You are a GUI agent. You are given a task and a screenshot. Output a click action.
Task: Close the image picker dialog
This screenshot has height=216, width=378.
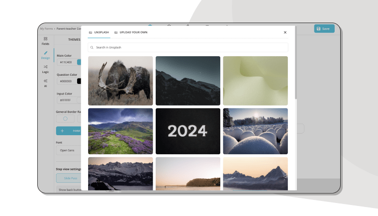285,32
